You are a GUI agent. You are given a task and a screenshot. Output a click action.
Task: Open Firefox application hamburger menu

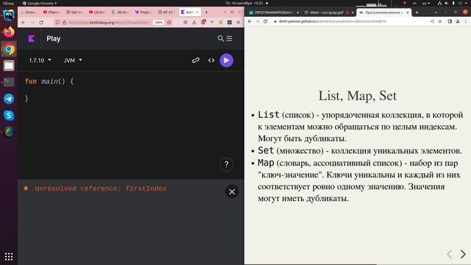[x=238, y=22]
